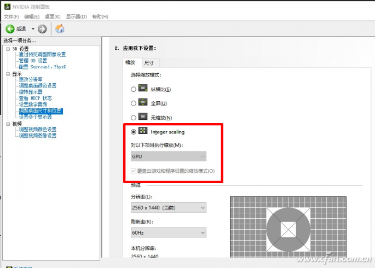
Task: Select the Integer scaling radio button
Action: [134, 132]
